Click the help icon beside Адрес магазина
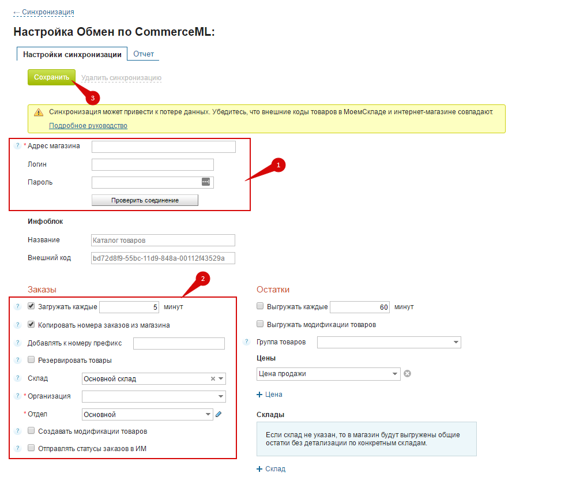This screenshot has height=488, width=561. 17,146
